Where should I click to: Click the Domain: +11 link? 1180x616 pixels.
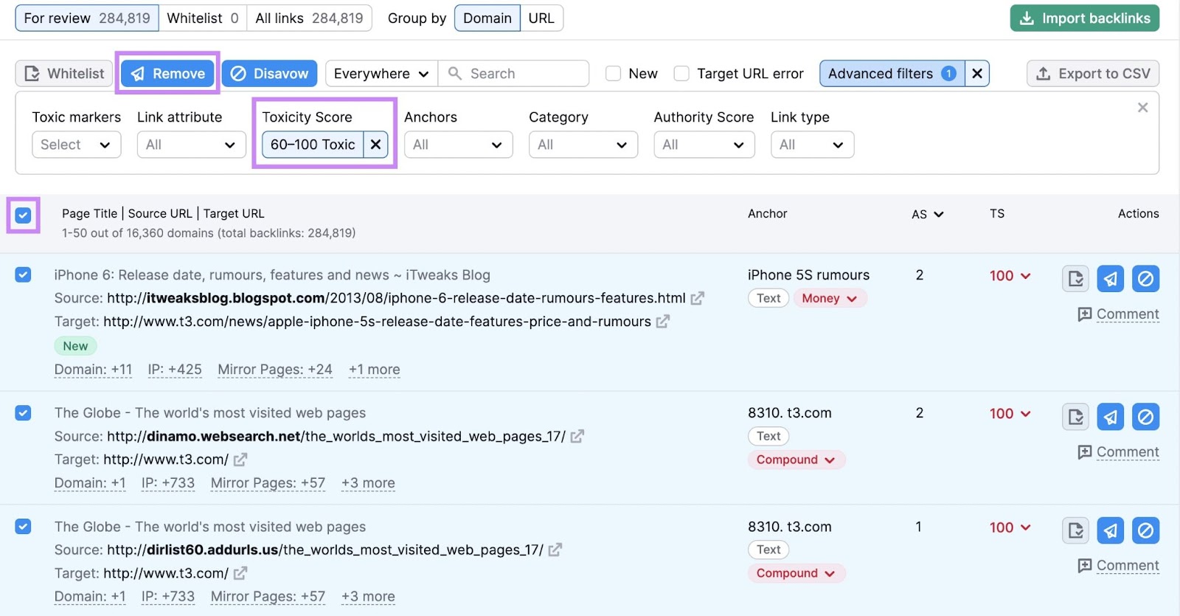(x=93, y=370)
